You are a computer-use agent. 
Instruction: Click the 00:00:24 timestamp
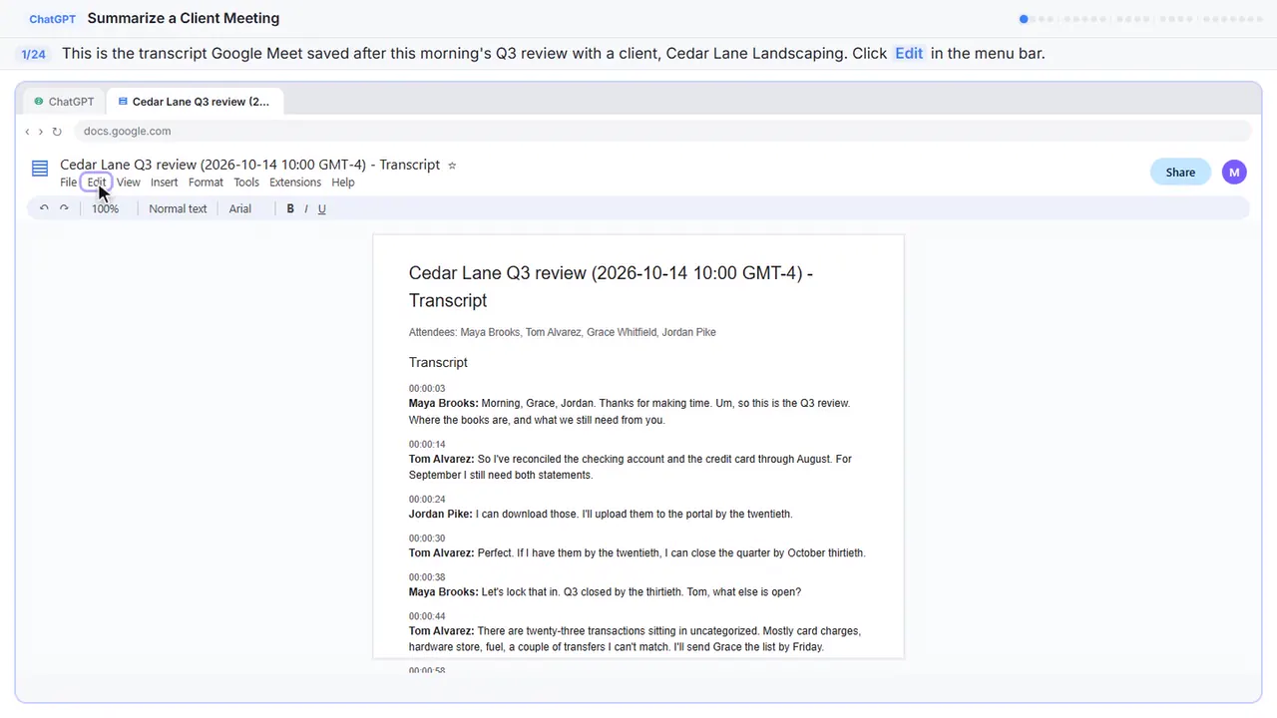427,500
